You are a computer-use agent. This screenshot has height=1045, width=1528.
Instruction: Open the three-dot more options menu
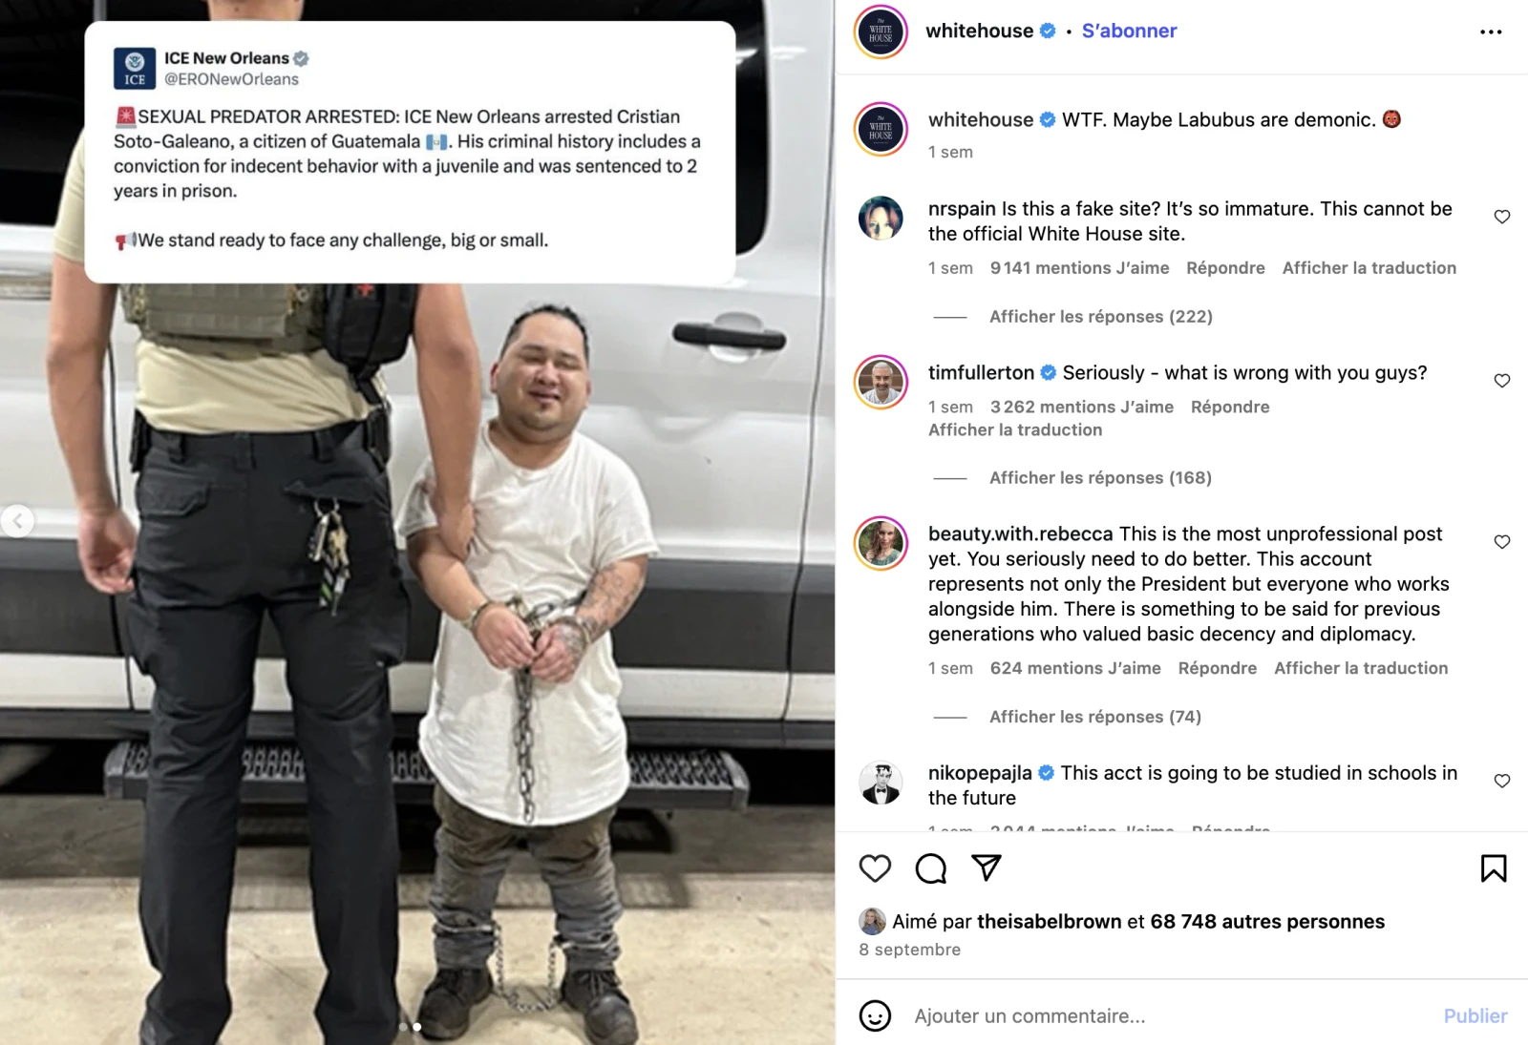click(x=1491, y=31)
